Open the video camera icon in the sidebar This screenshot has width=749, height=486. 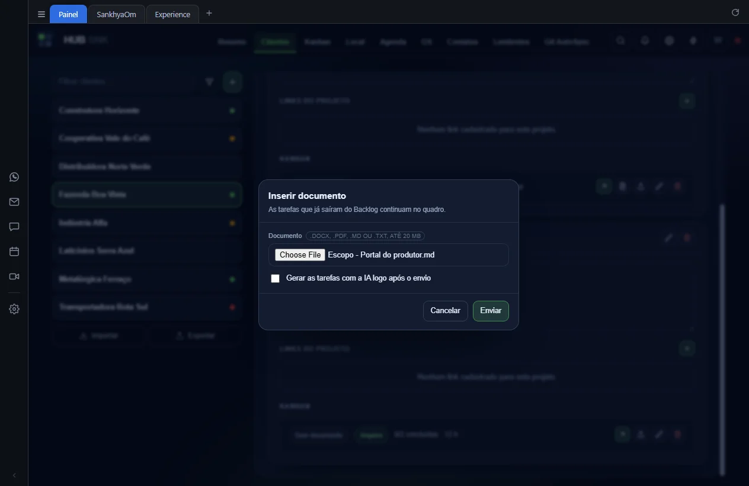[14, 276]
